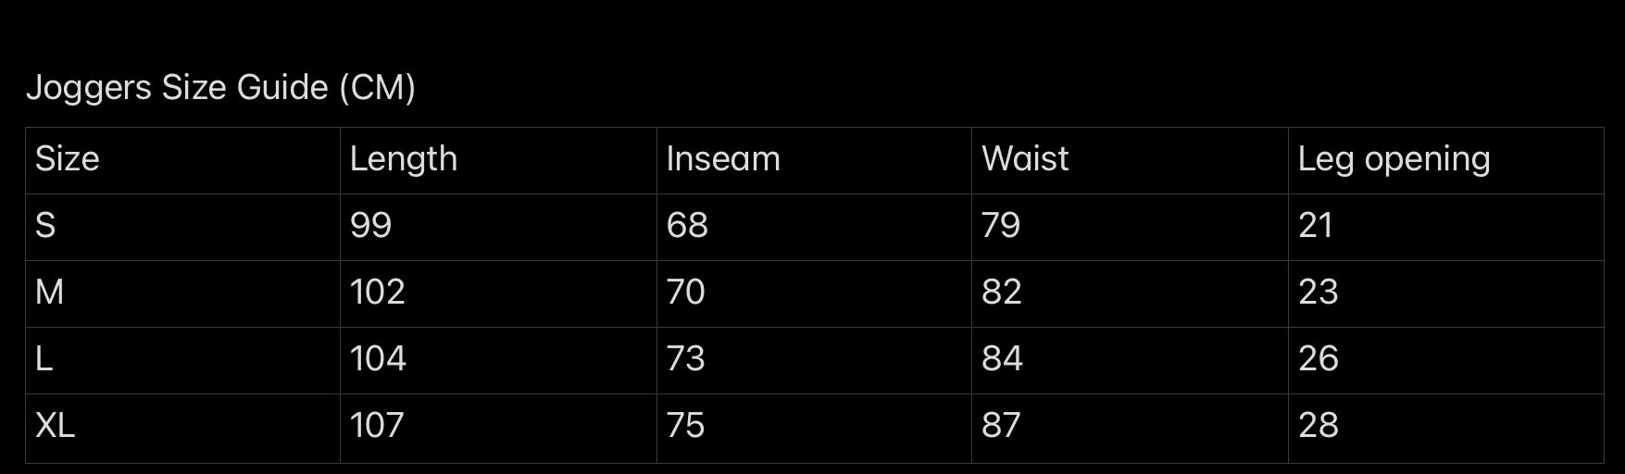The width and height of the screenshot is (1625, 474).
Task: Click the Length column header
Action: 404,159
